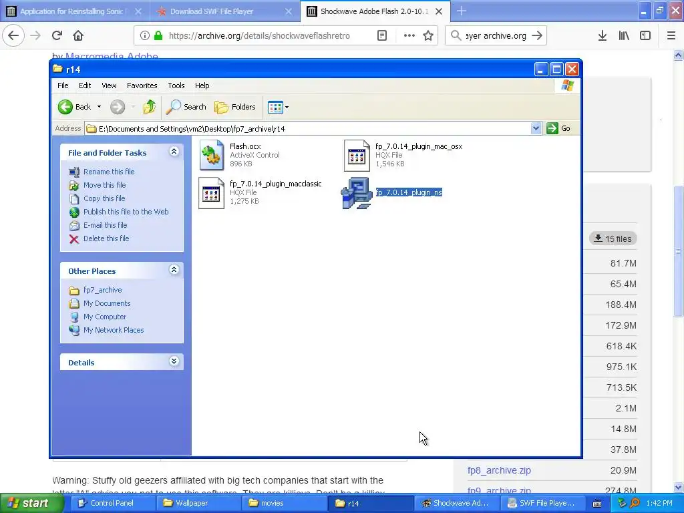684x513 pixels.
Task: Click Macromedia Adobe author link
Action: point(112,56)
